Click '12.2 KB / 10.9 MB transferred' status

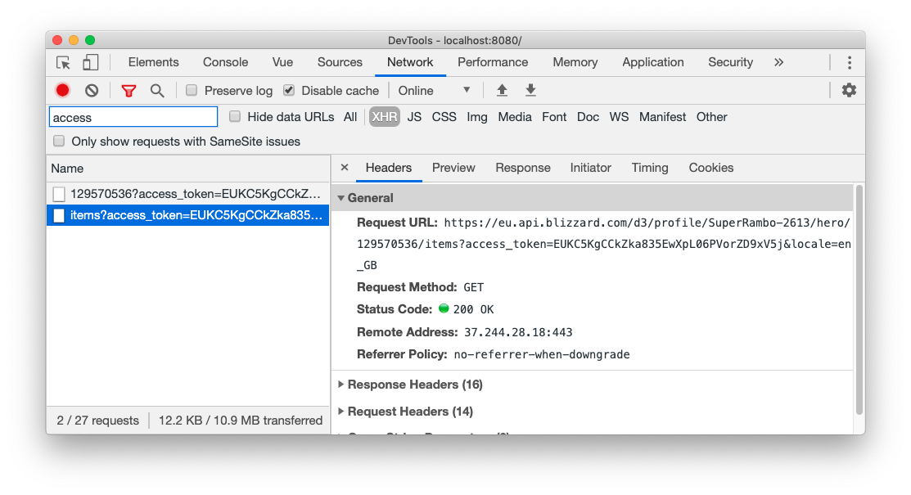(x=241, y=421)
